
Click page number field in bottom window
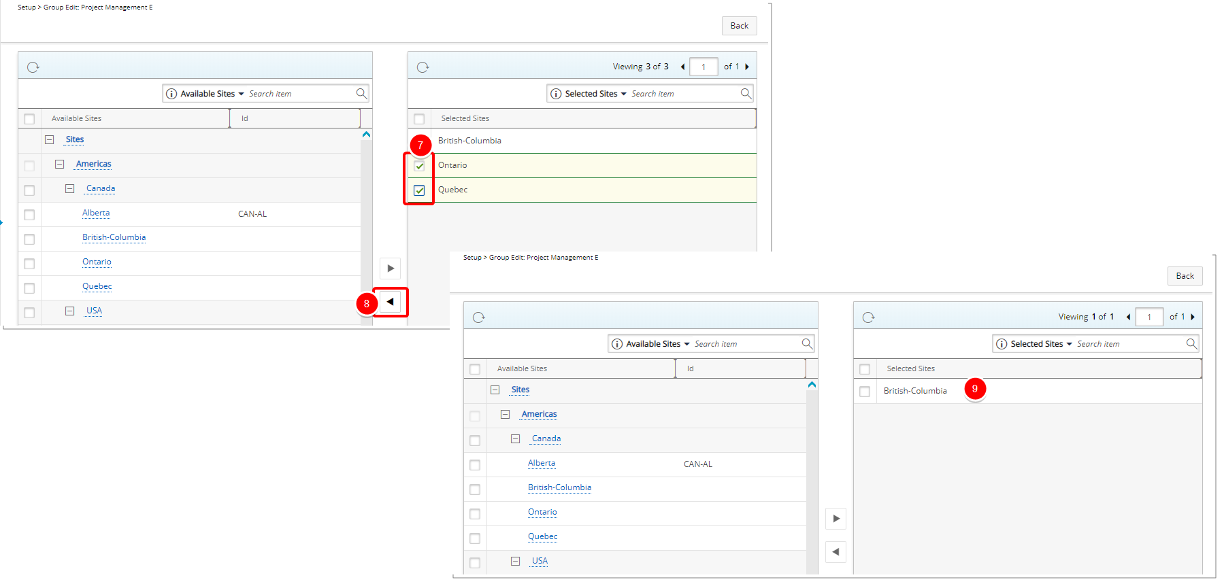(x=1149, y=317)
